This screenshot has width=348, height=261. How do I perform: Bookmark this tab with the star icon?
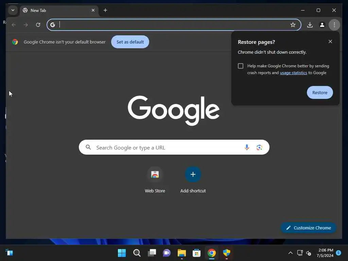click(293, 25)
